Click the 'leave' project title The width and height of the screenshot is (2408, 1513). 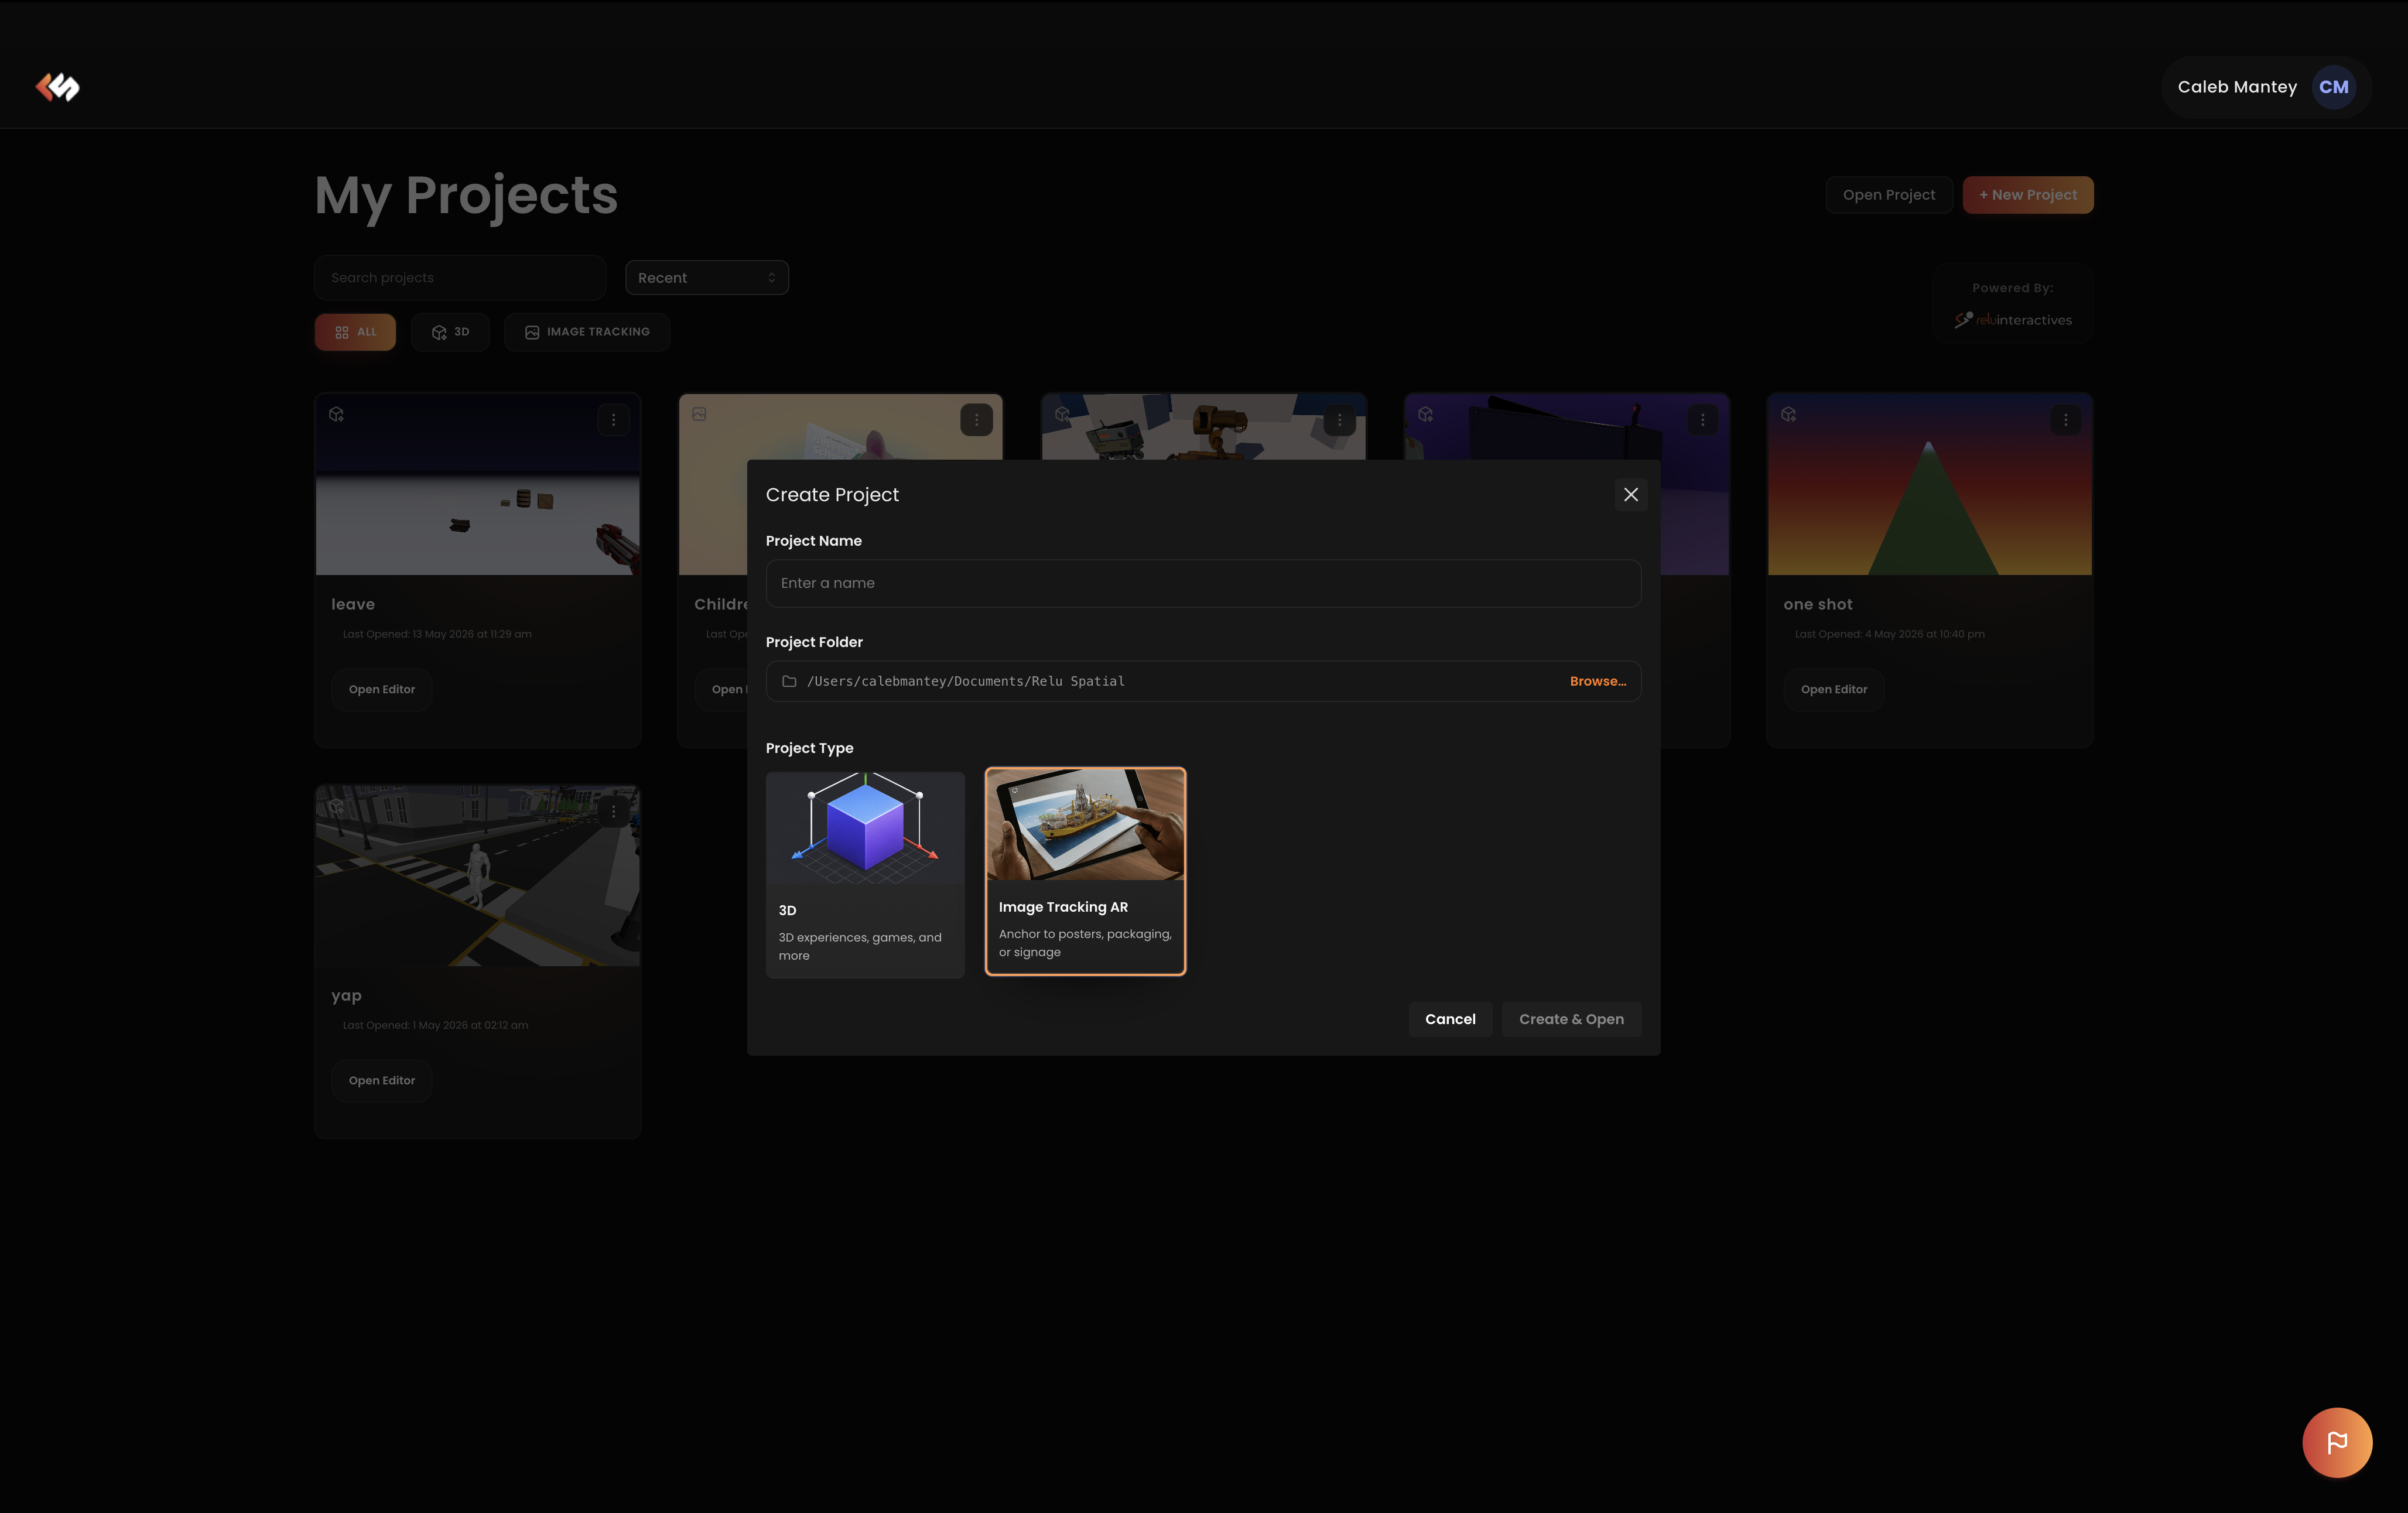point(353,604)
